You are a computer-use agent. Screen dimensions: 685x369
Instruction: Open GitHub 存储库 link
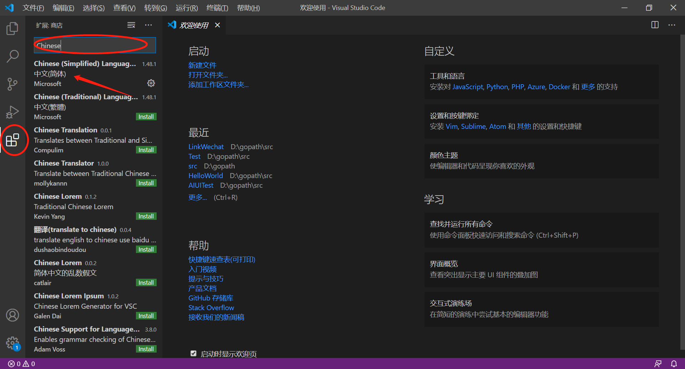pyautogui.click(x=211, y=298)
